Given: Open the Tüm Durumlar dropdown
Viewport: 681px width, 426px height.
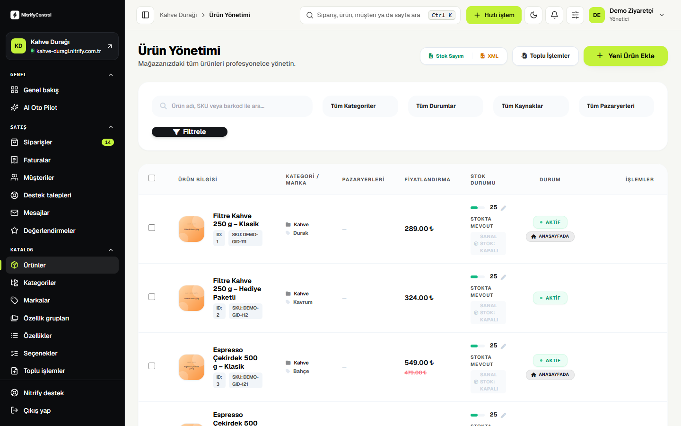Looking at the screenshot, I should pyautogui.click(x=445, y=106).
